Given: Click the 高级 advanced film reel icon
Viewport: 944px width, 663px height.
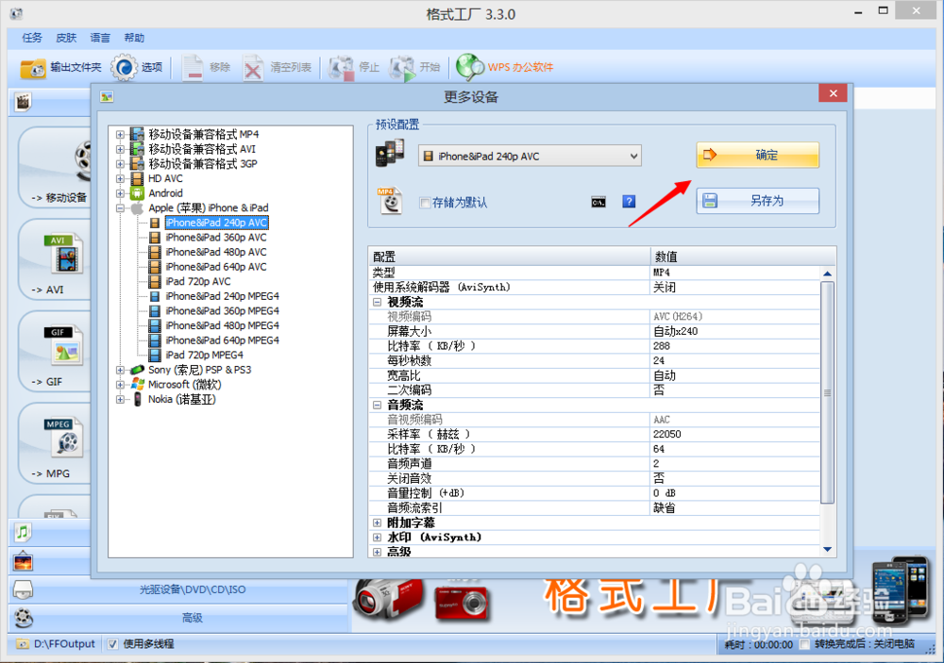Looking at the screenshot, I should 23,618.
